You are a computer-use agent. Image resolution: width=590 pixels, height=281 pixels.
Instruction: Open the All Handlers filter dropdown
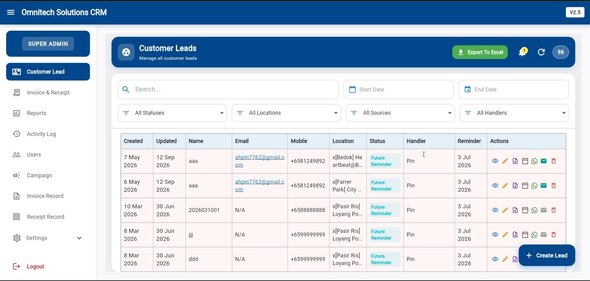click(x=514, y=113)
